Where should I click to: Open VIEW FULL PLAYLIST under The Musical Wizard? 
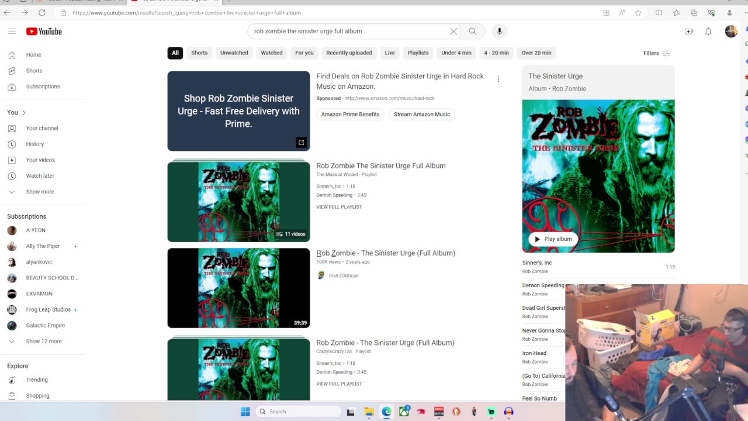click(x=339, y=207)
